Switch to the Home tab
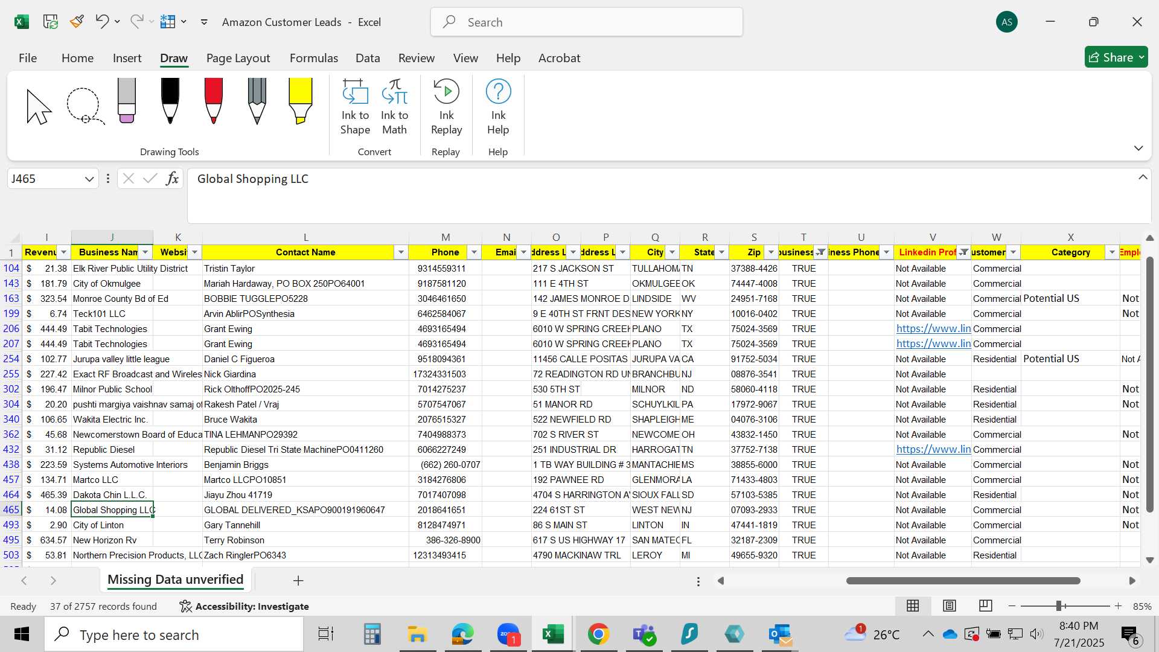 77,58
